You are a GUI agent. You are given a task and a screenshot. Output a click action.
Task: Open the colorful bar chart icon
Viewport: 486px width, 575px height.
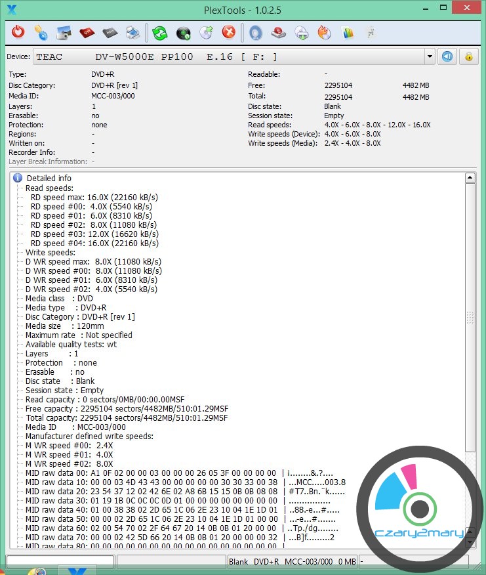pyautogui.click(x=348, y=32)
